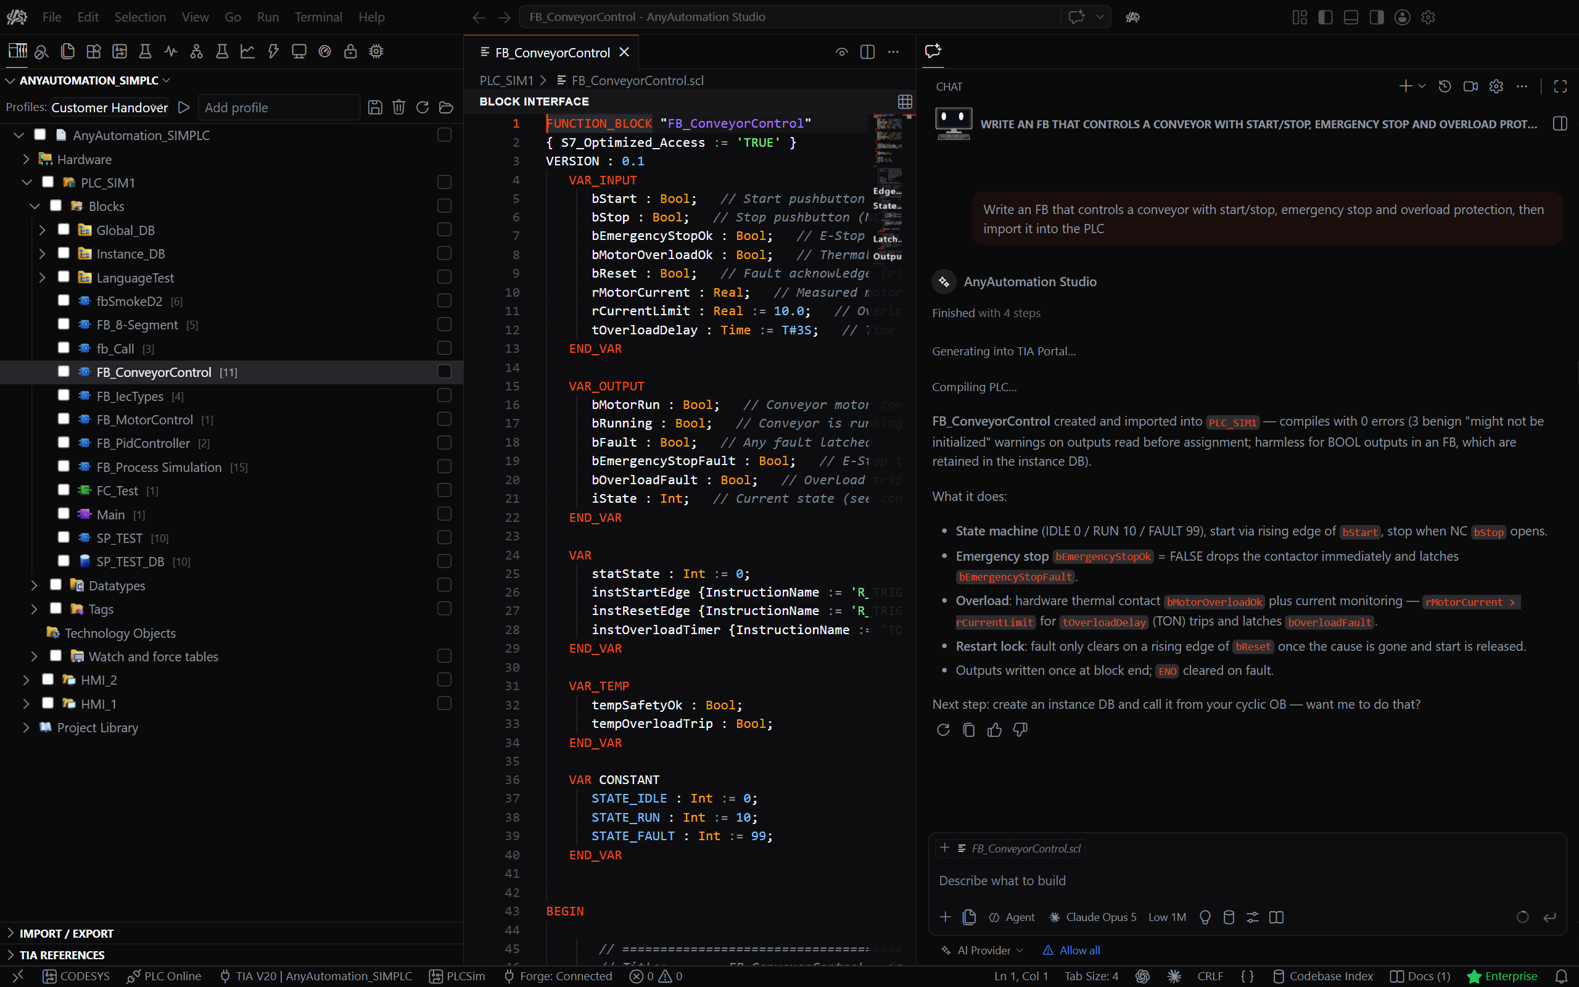Toggle the right-side checkbox on the fb_Call row
Image resolution: width=1579 pixels, height=987 pixels.
[x=444, y=348]
